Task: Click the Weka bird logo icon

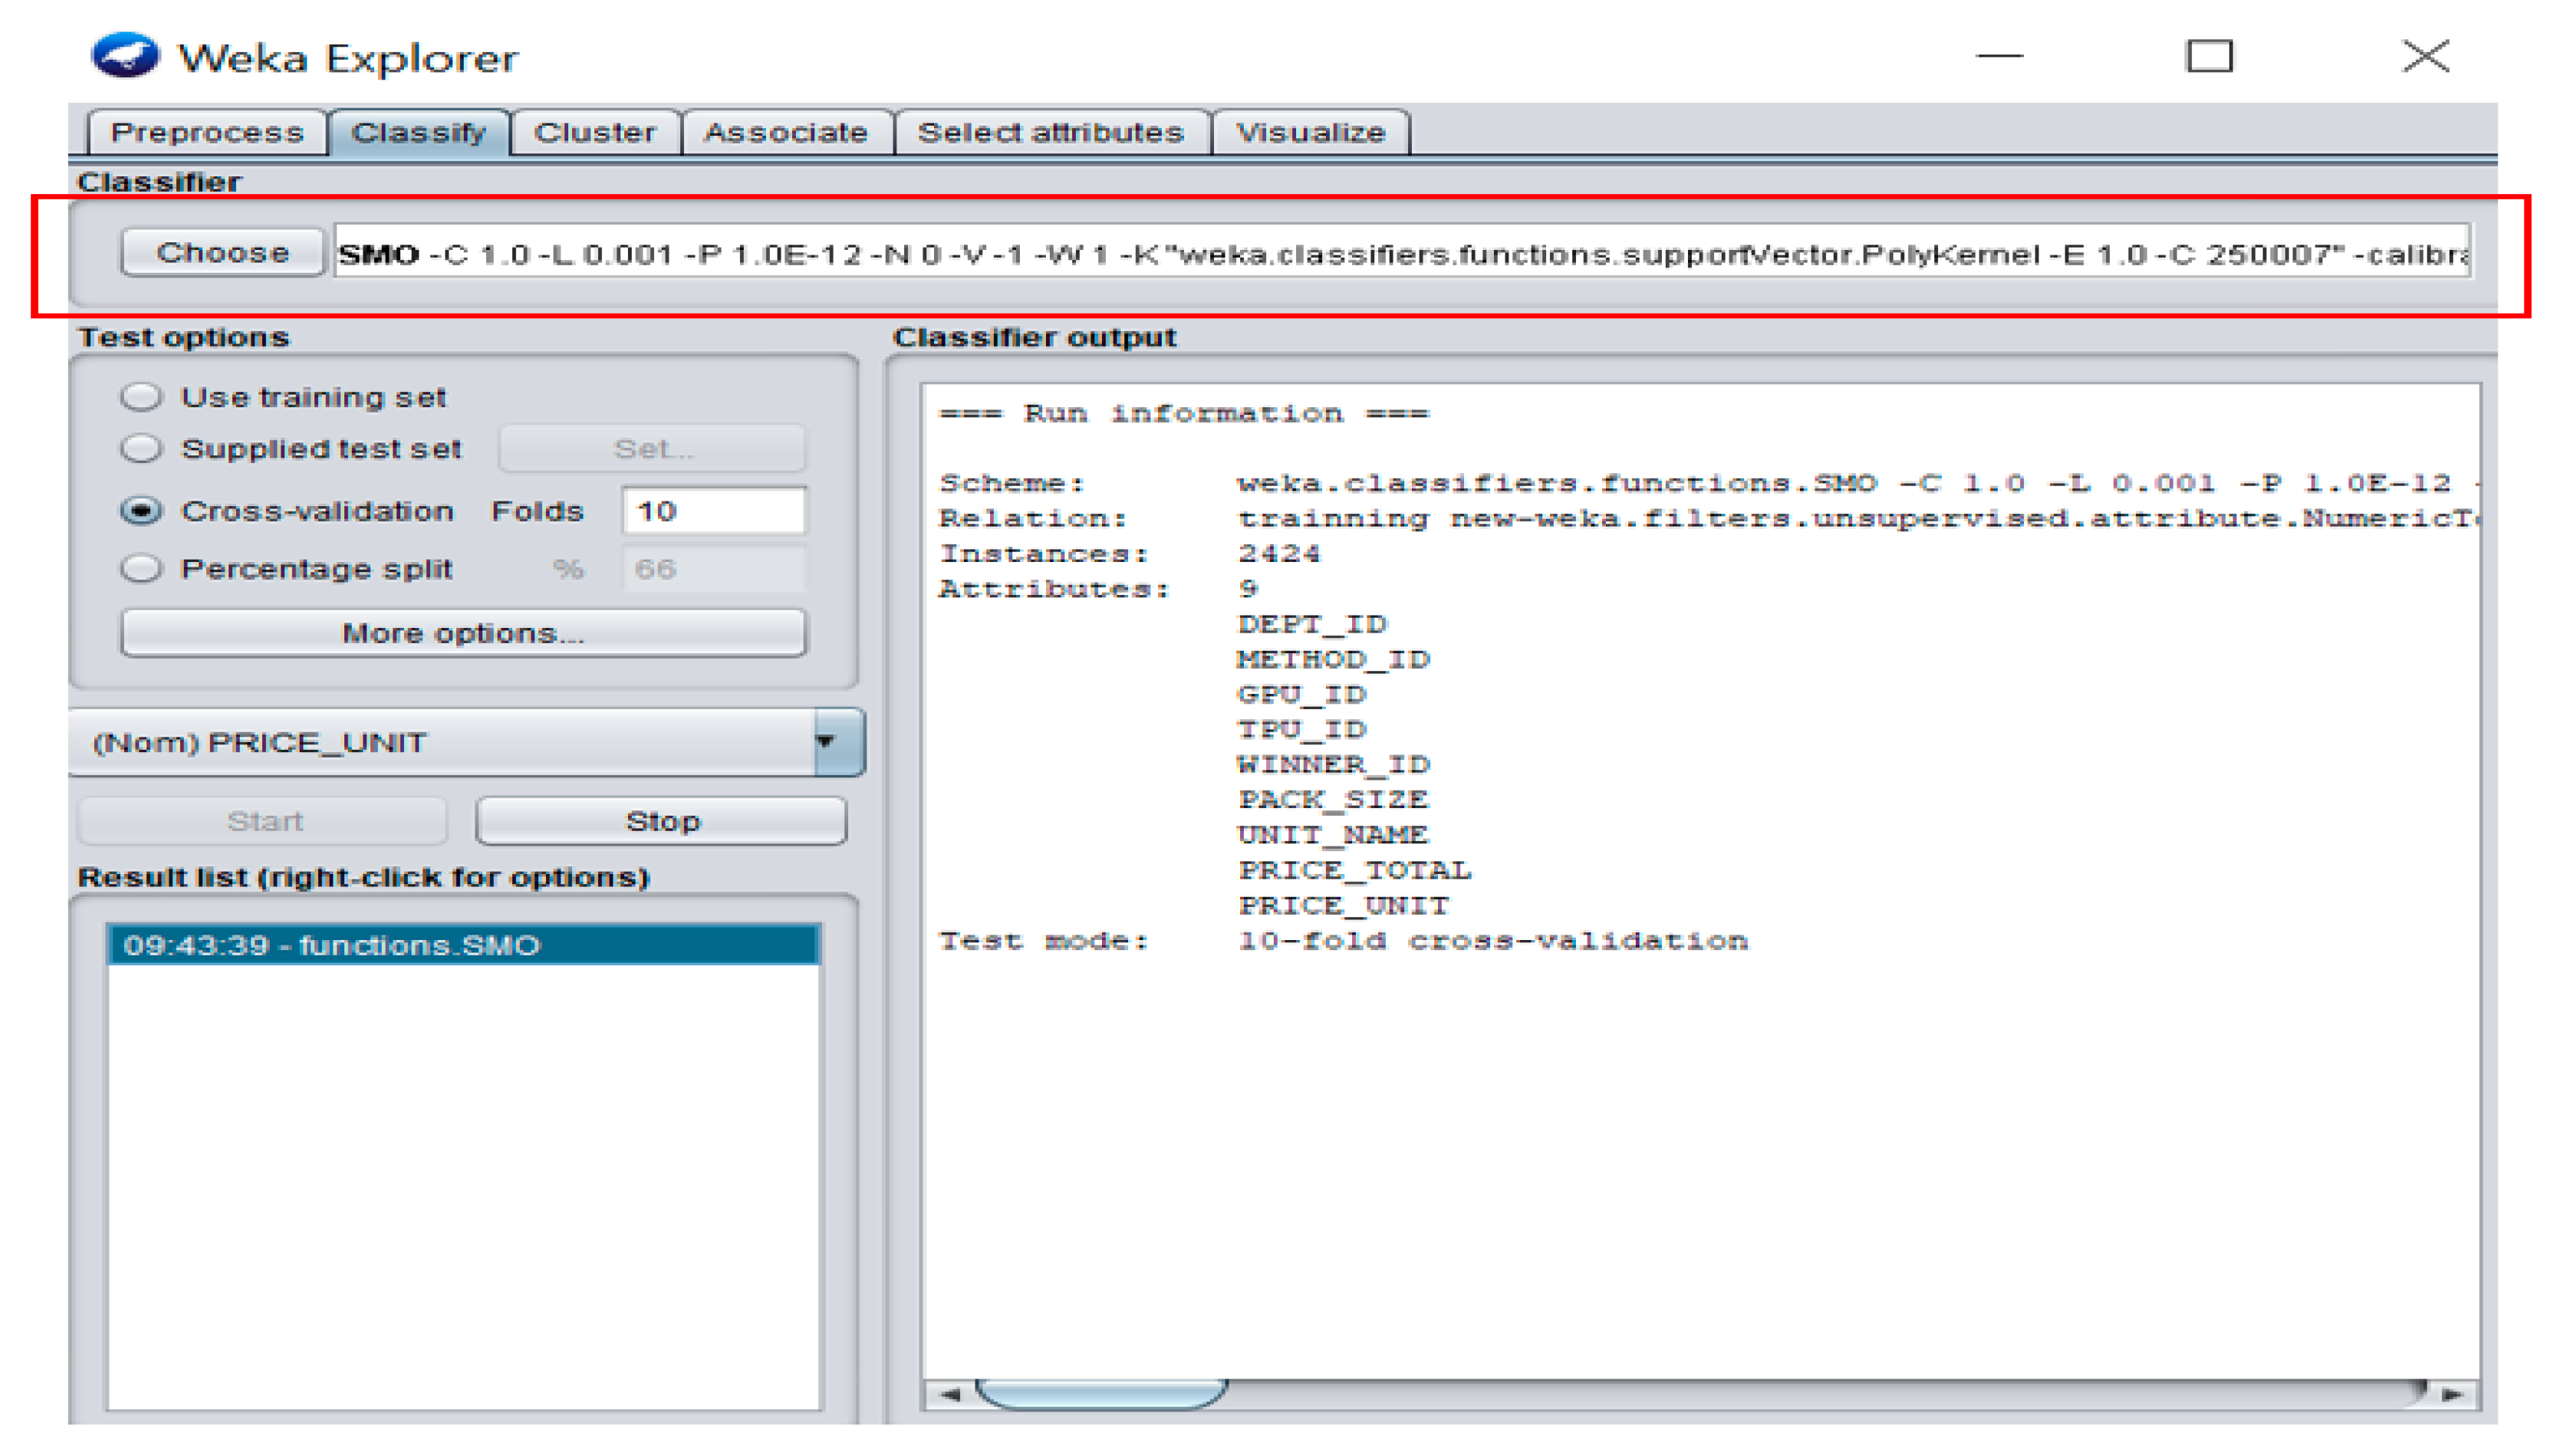Action: tap(124, 55)
